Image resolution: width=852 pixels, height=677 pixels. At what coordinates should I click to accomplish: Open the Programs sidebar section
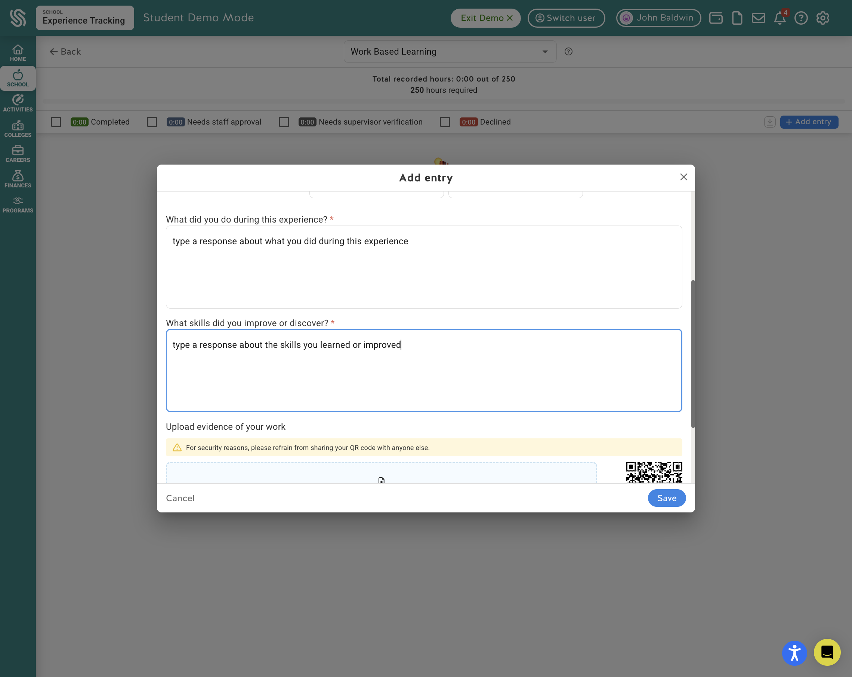pos(18,205)
